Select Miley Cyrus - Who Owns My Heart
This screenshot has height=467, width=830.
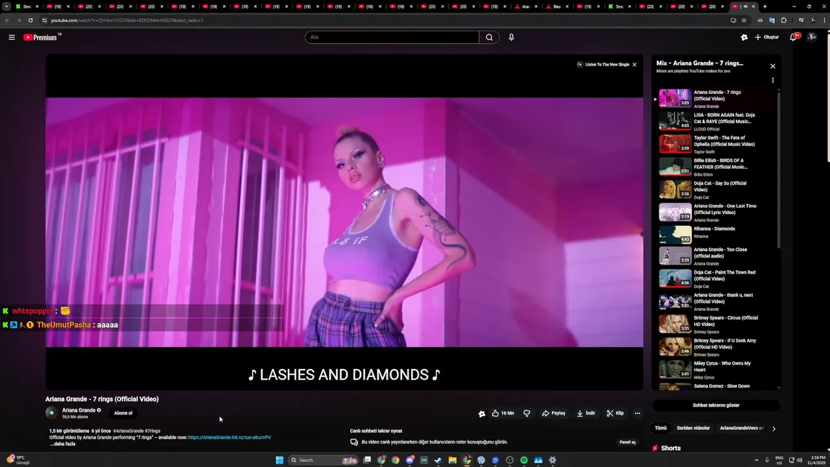click(x=715, y=369)
